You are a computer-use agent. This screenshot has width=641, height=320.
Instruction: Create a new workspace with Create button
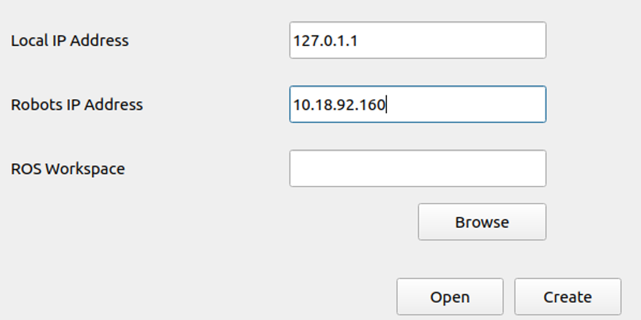click(567, 297)
